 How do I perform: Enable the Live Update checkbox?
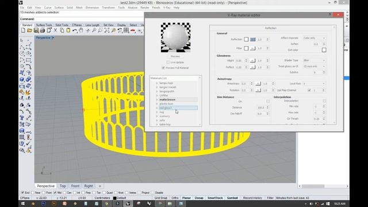click(168, 62)
